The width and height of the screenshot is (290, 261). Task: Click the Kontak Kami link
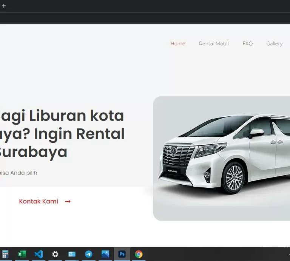pyautogui.click(x=39, y=201)
